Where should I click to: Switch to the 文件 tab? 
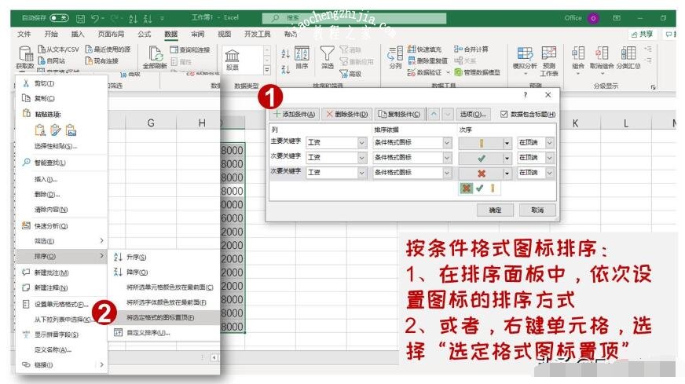(24, 34)
